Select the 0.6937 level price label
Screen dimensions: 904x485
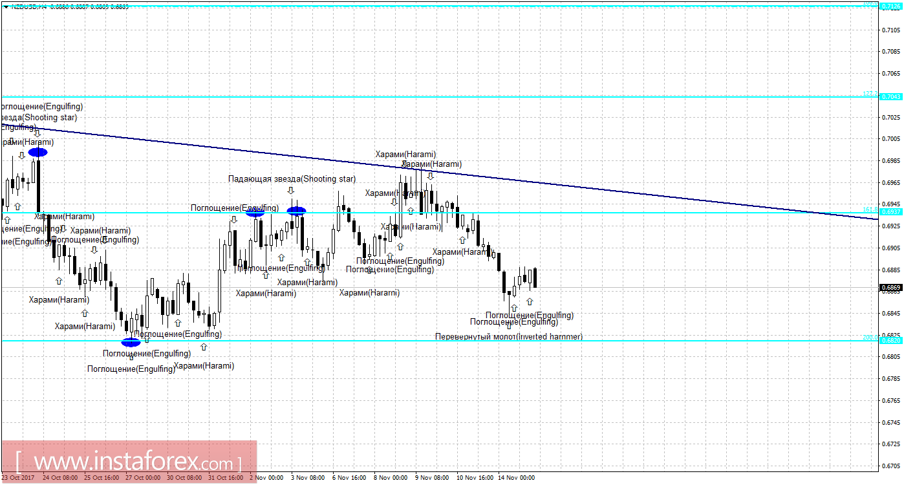[x=890, y=212]
